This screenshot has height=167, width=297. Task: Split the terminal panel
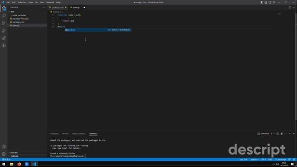pos(278,134)
